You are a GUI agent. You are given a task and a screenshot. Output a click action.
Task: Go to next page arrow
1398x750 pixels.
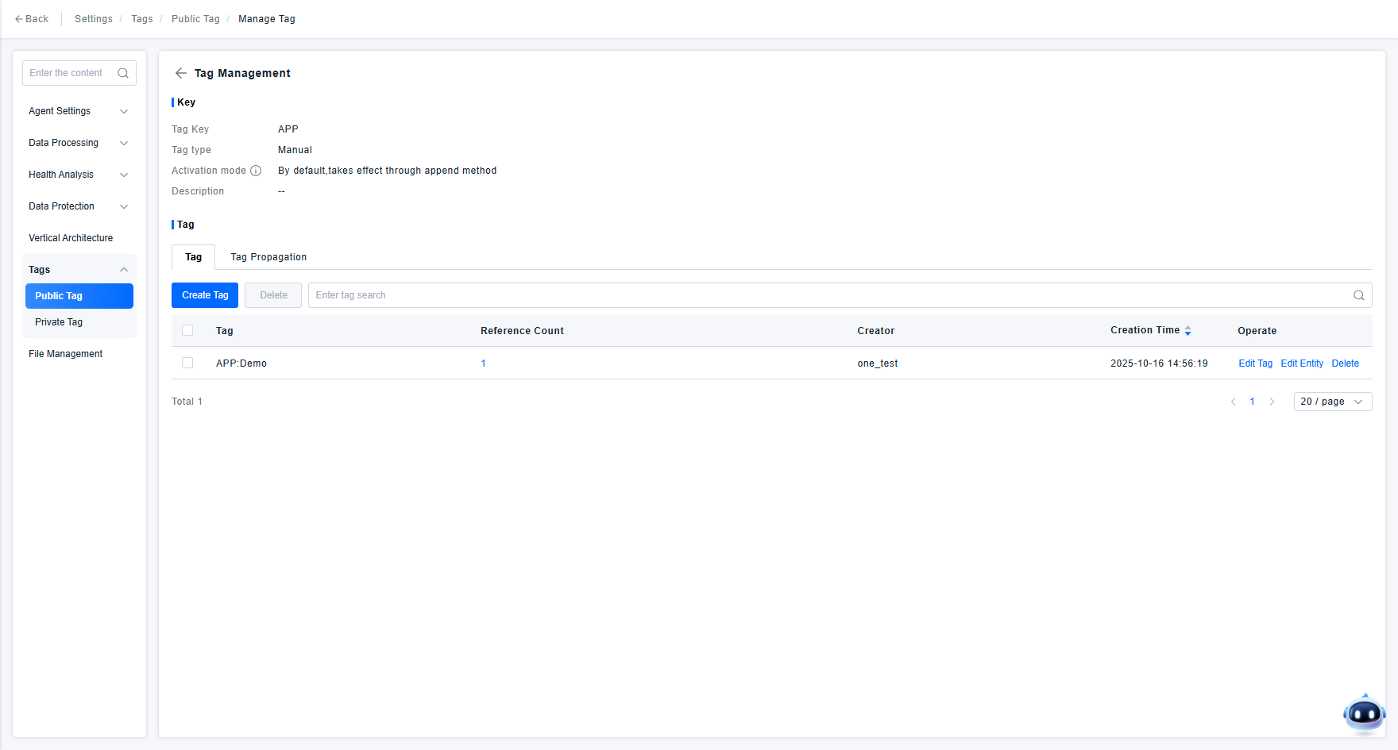coord(1272,402)
